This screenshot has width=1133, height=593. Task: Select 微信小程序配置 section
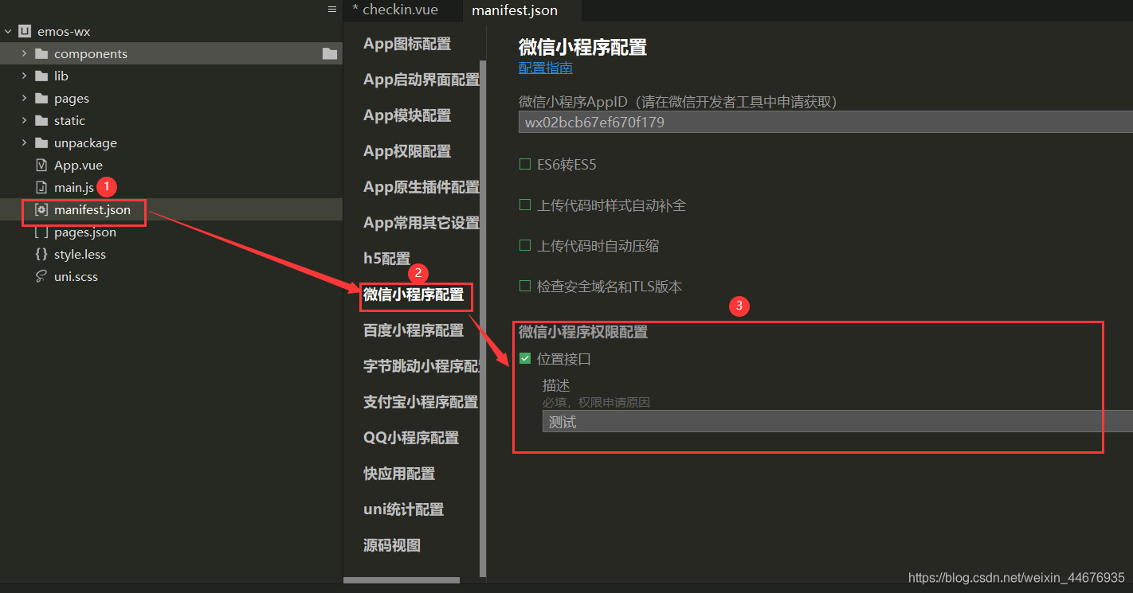(414, 295)
